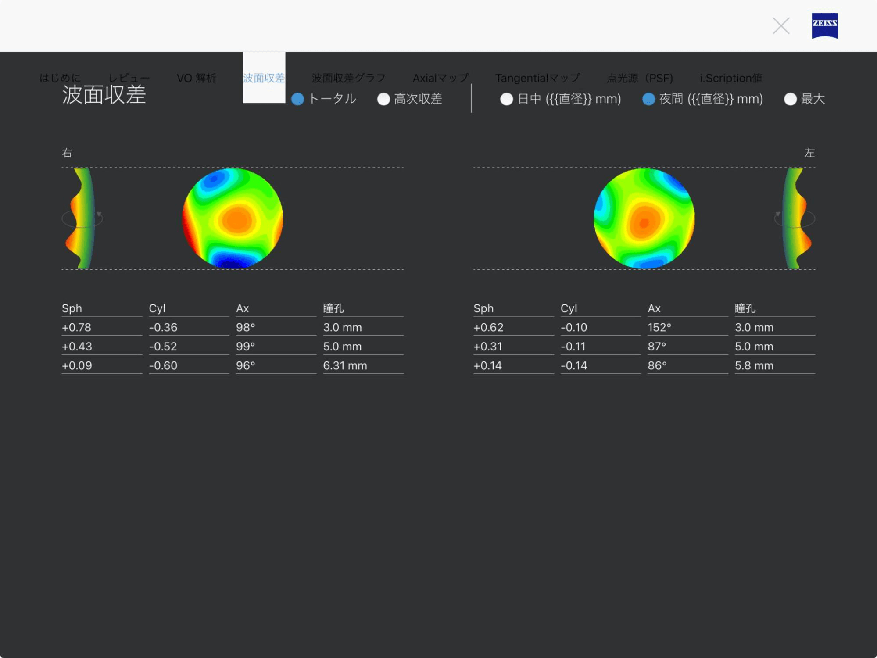This screenshot has width=877, height=658.
Task: Switch to the Axialマップ tab
Action: tap(440, 78)
